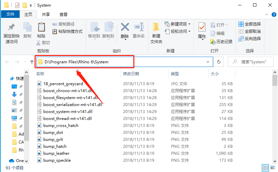Viewport: 278px width, 172px height.
Task: Click the Help question mark icon
Action: coord(274,15)
